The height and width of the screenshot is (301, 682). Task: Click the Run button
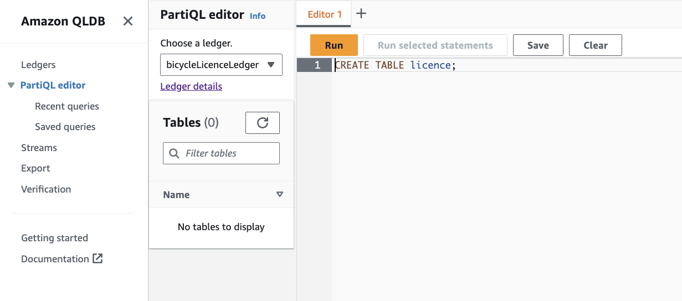[x=334, y=45]
